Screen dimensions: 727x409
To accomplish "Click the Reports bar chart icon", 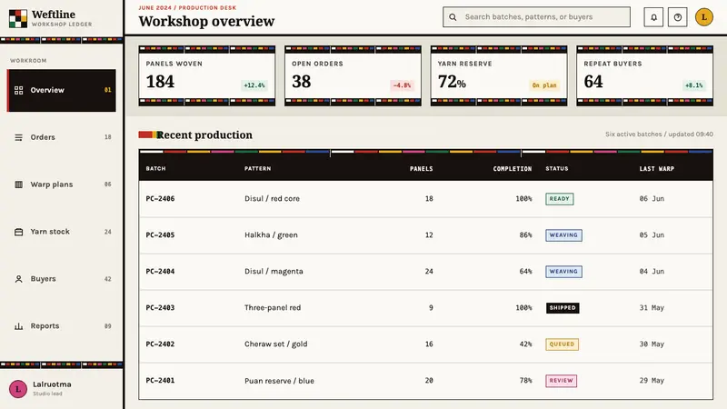I will point(18,326).
